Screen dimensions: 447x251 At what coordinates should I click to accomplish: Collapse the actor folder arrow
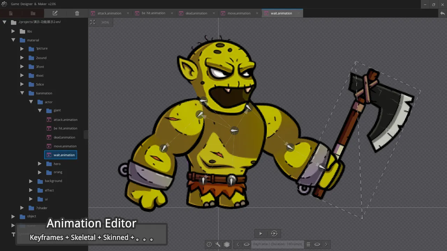tap(31, 102)
